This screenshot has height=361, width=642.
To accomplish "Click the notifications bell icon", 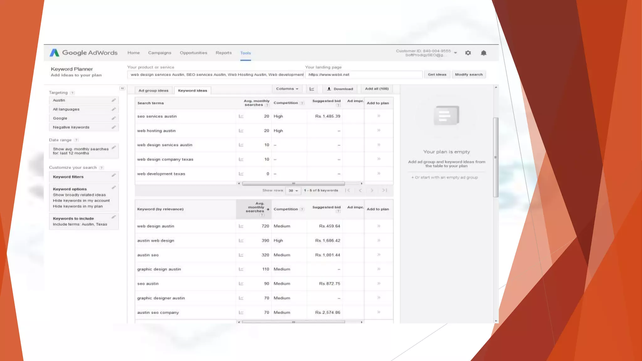I will [483, 53].
